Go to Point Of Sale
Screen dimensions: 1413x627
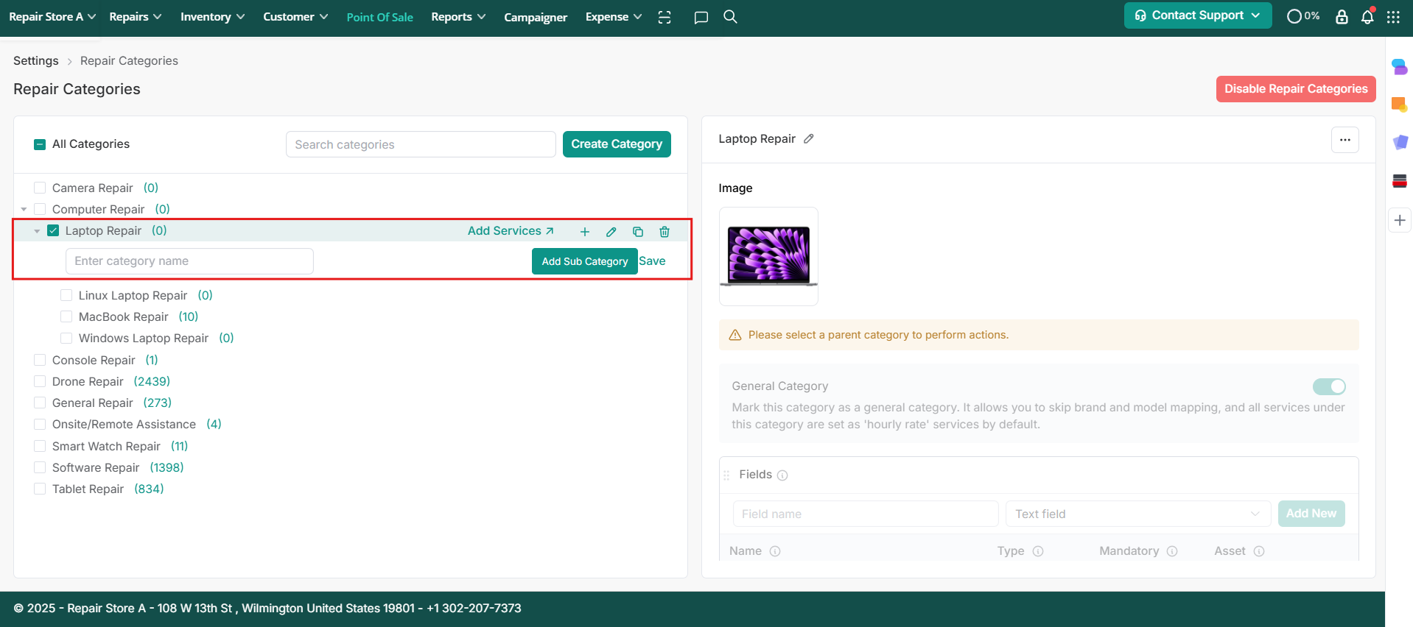click(379, 17)
